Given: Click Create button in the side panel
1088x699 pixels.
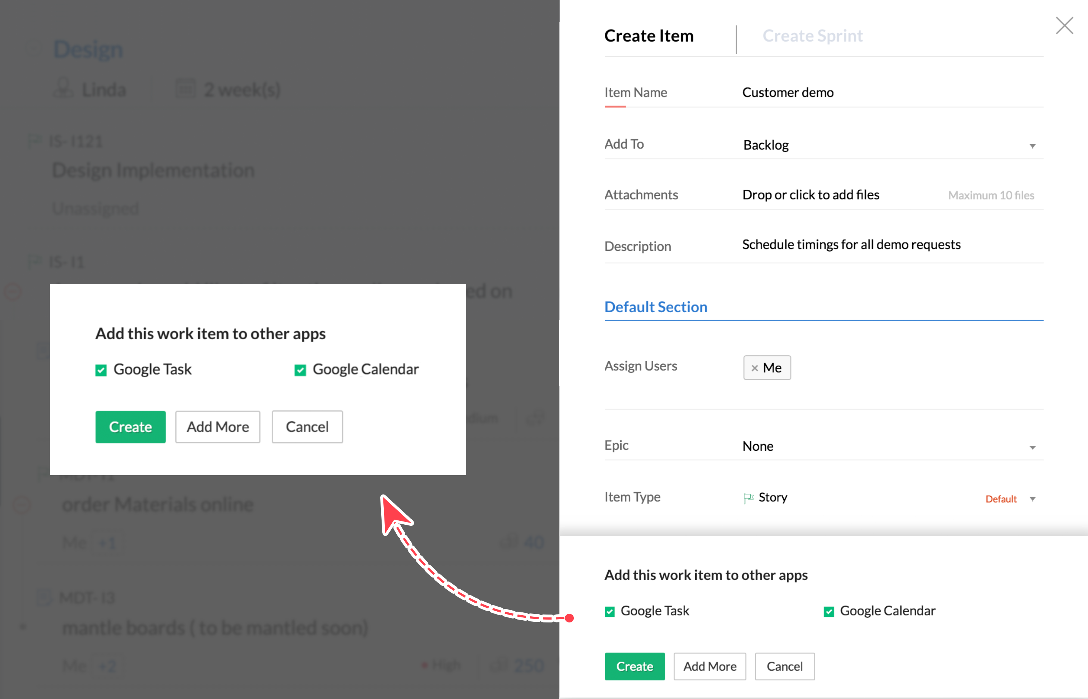Looking at the screenshot, I should coord(634,666).
